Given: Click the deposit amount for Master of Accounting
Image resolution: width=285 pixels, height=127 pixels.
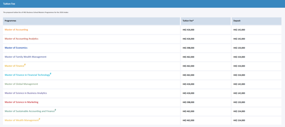Looking at the screenshot, I should point(239,30).
